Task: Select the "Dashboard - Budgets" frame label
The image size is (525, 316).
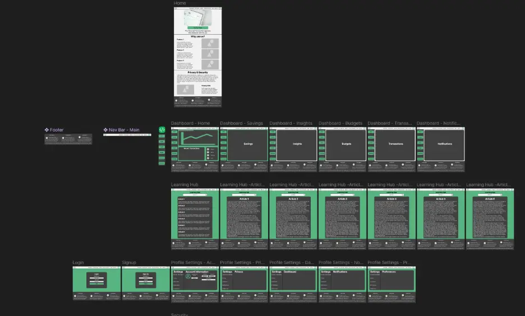Action: tap(340, 123)
